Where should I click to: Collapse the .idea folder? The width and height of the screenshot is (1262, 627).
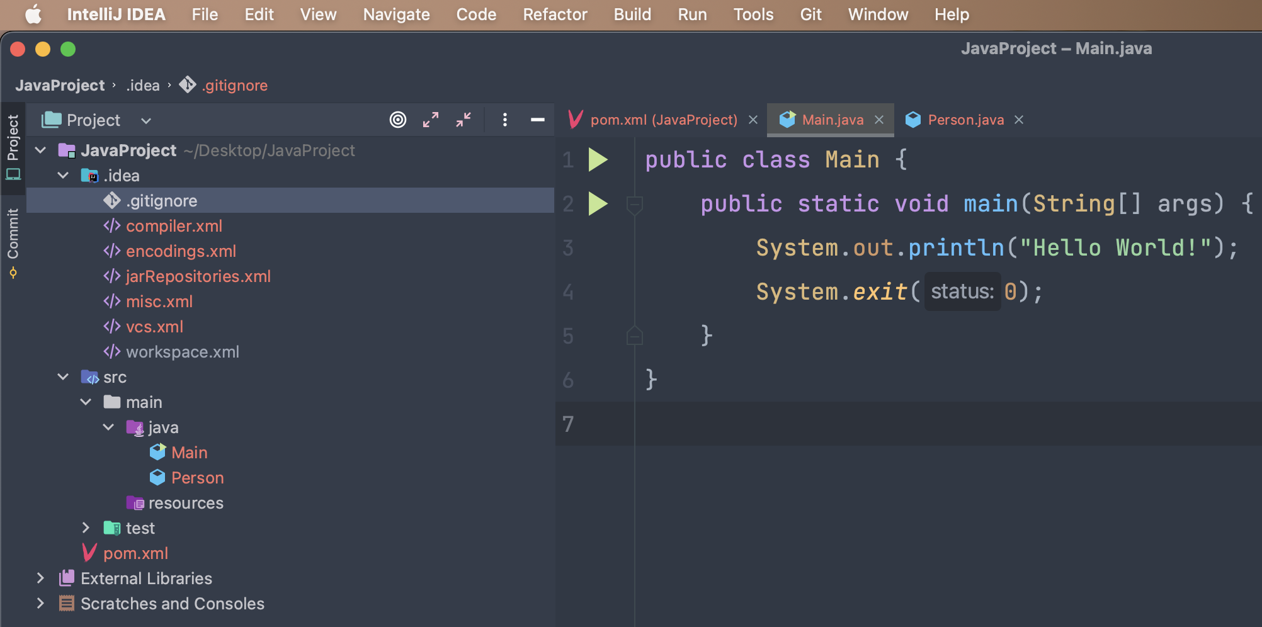point(63,175)
